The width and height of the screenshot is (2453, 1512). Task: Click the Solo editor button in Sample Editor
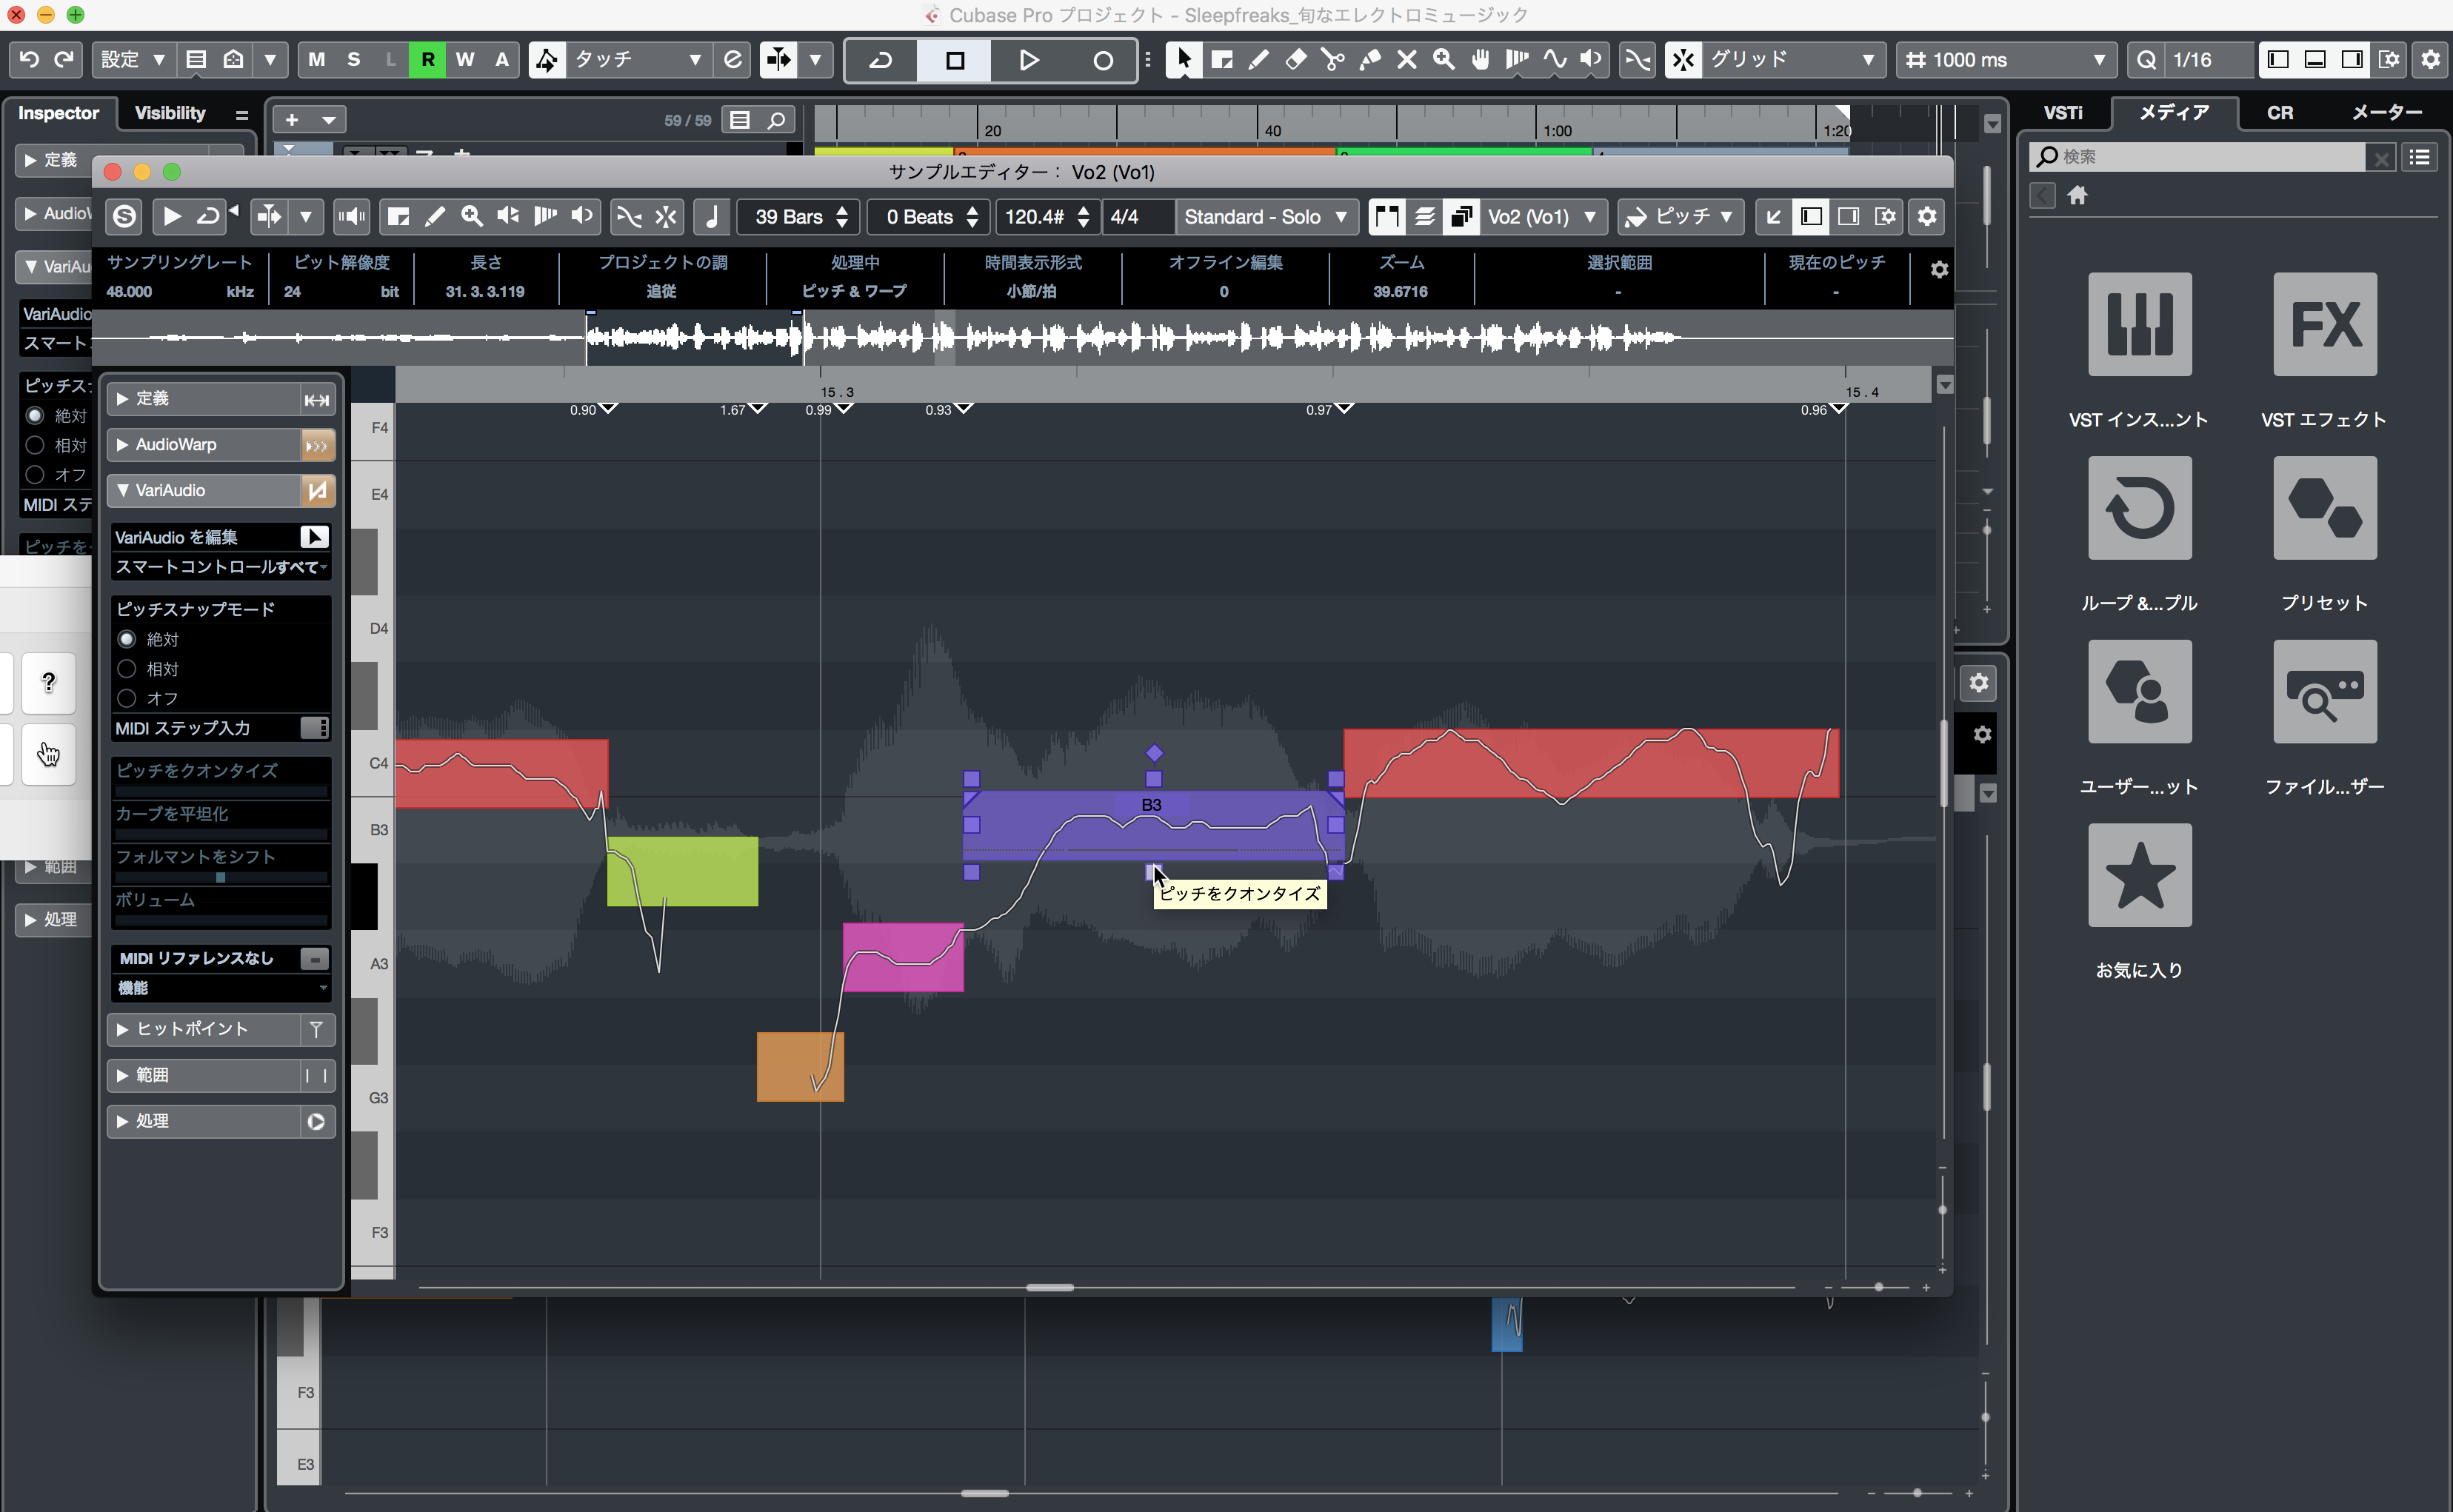[125, 217]
